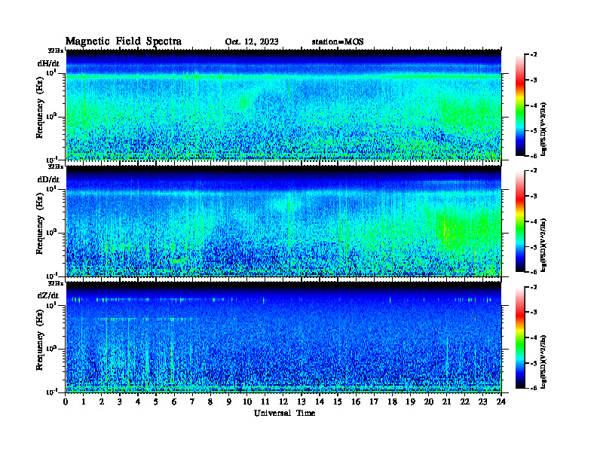Click hour tick label 23 on time axis
The width and height of the screenshot is (597, 461).
click(482, 402)
